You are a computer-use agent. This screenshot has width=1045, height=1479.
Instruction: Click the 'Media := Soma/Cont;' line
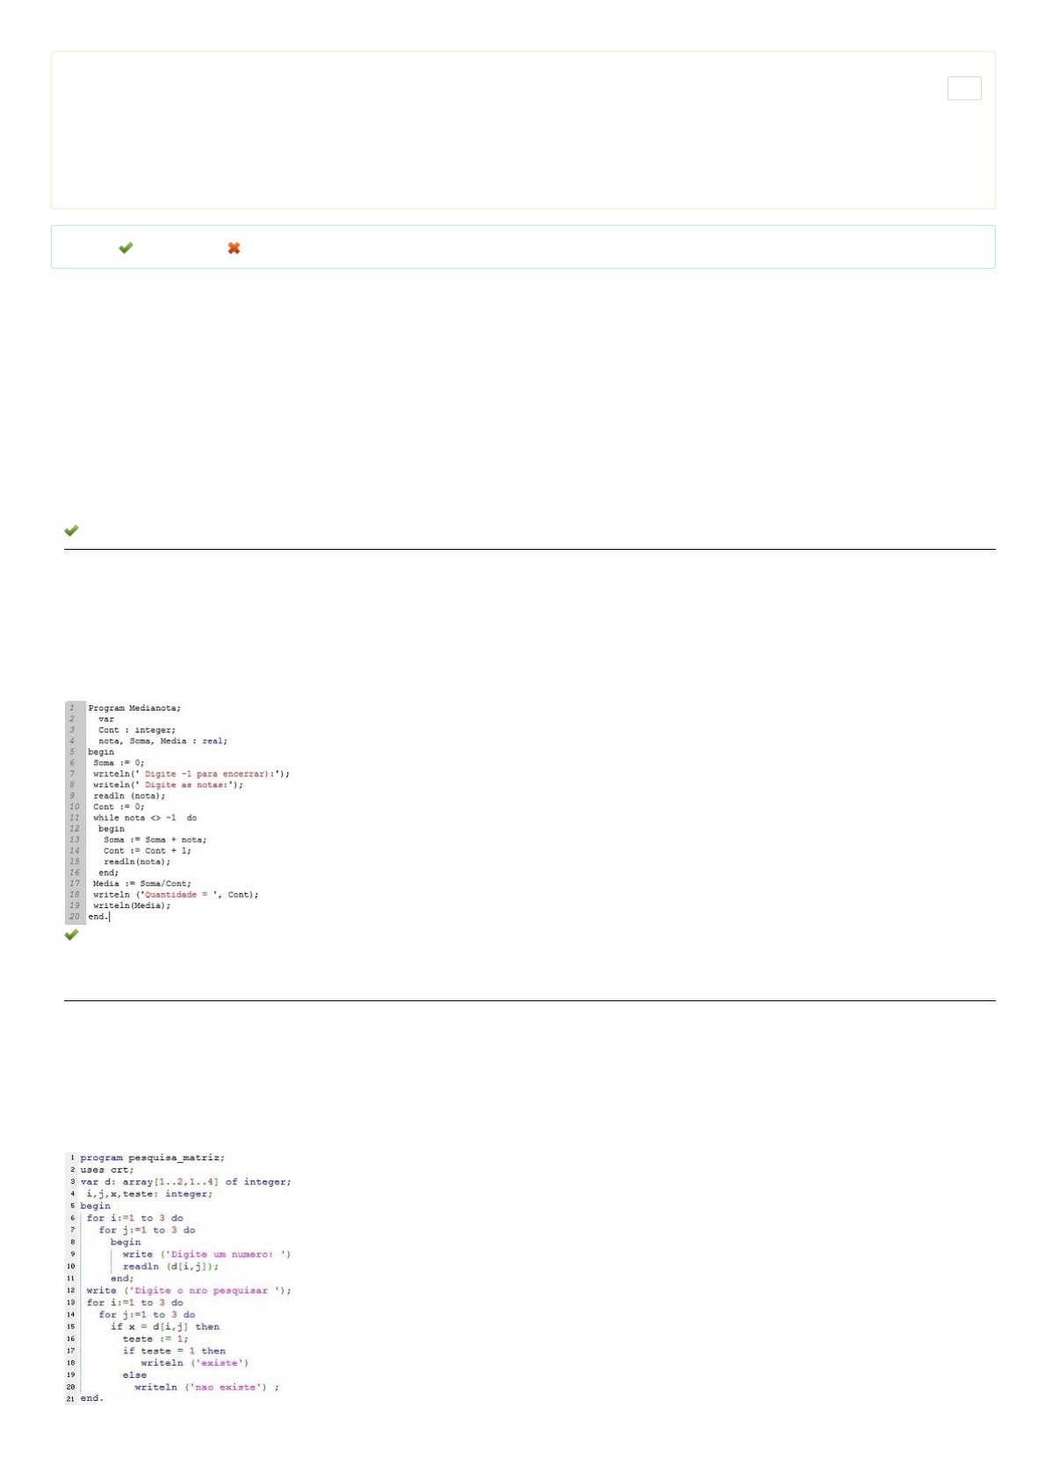[x=141, y=884]
